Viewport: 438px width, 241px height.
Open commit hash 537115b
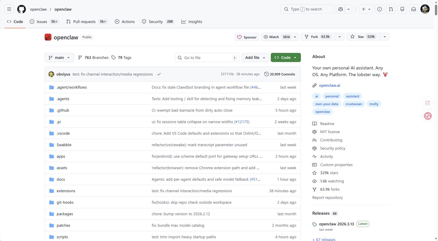(227, 74)
